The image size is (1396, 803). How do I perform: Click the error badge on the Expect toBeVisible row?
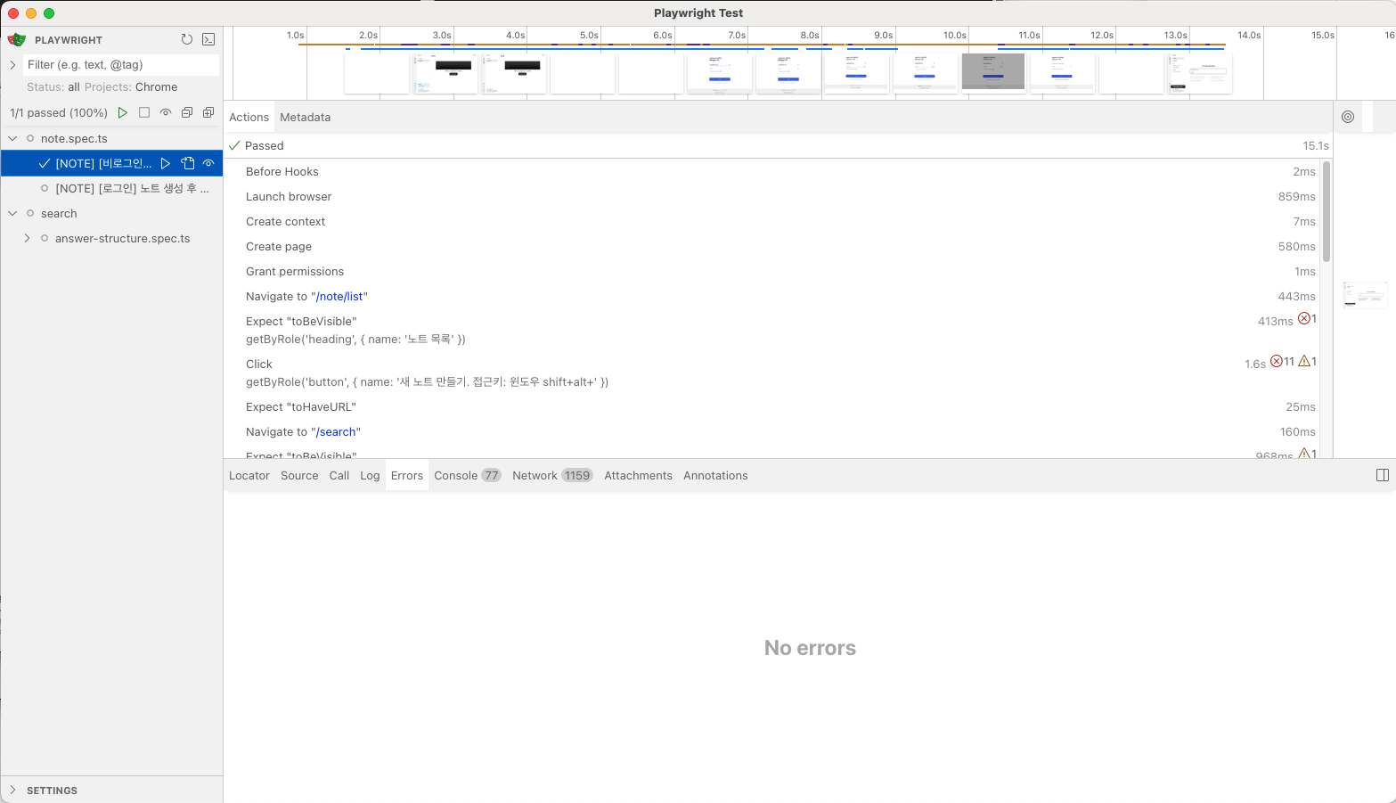click(1307, 319)
